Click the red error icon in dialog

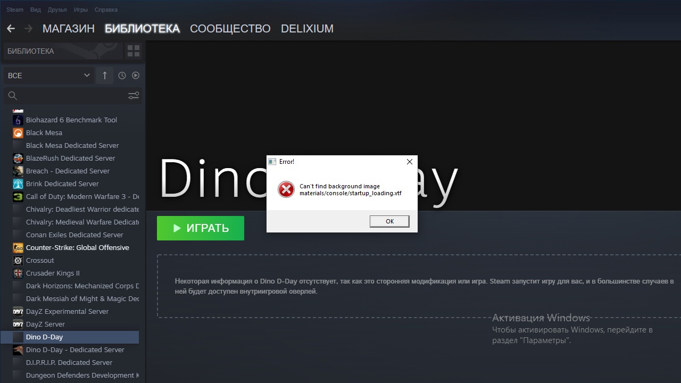point(286,189)
